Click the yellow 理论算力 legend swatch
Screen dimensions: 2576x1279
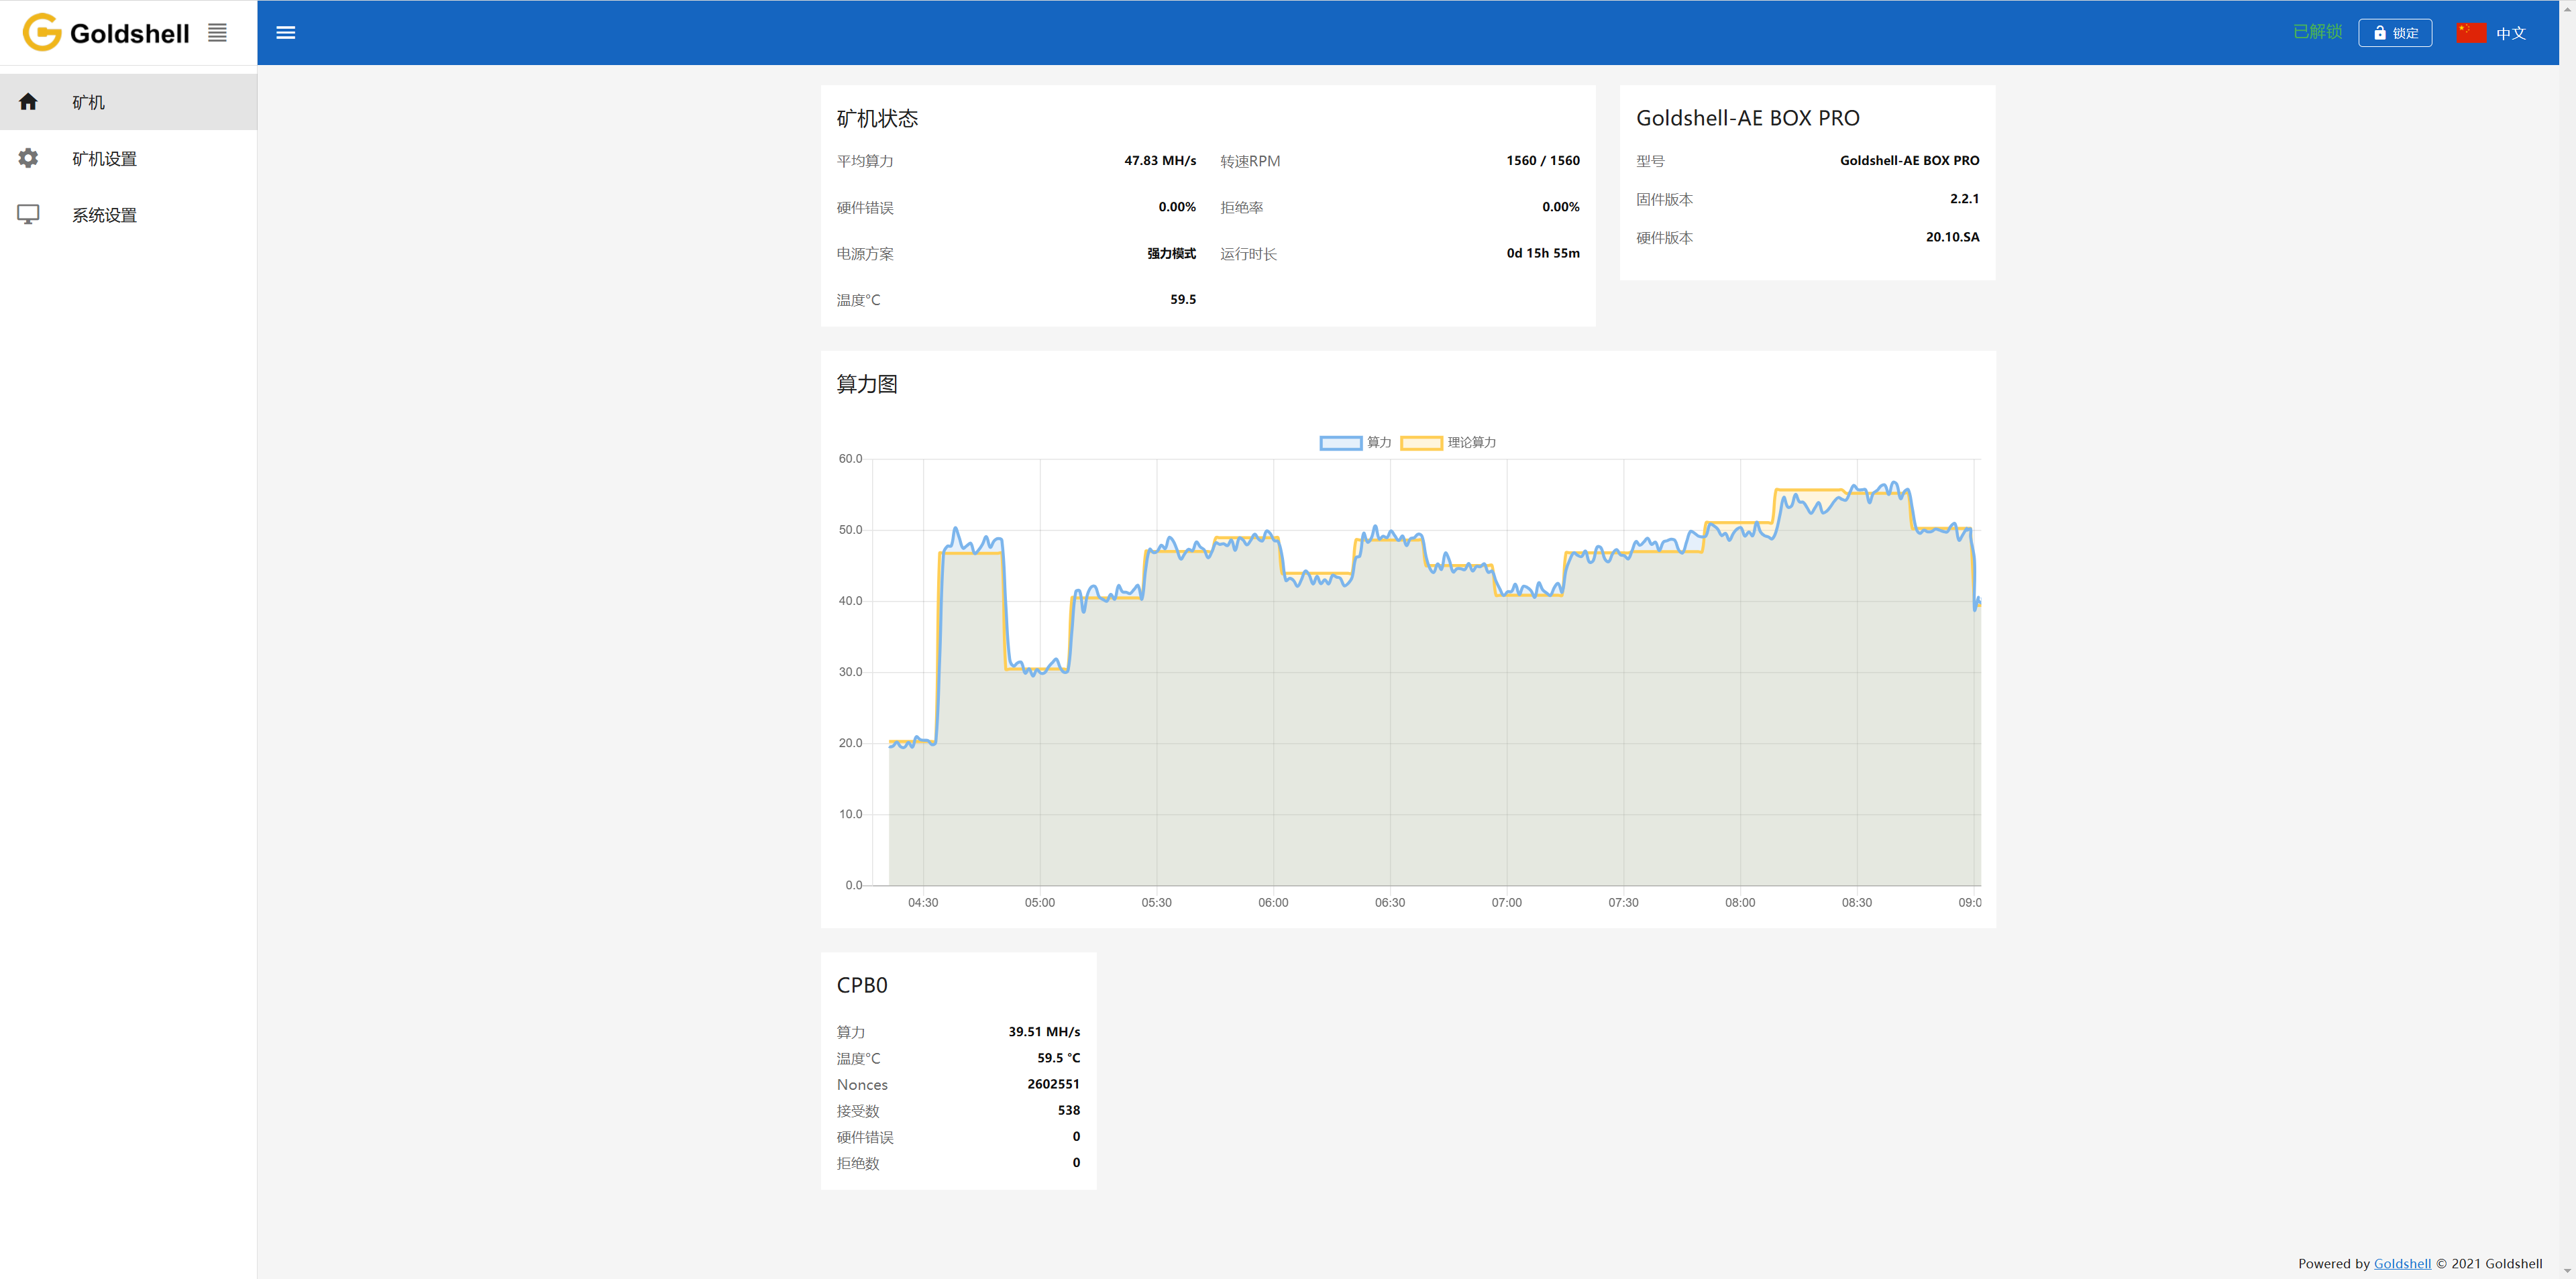tap(1421, 443)
